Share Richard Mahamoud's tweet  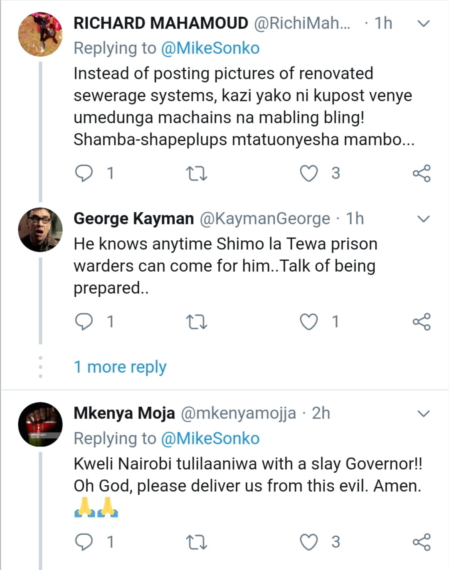(422, 173)
